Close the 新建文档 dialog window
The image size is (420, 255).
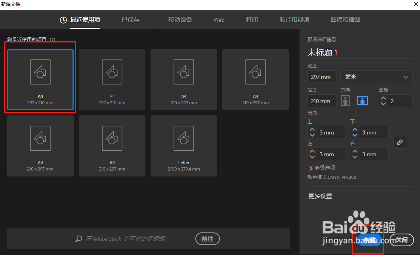pos(416,4)
